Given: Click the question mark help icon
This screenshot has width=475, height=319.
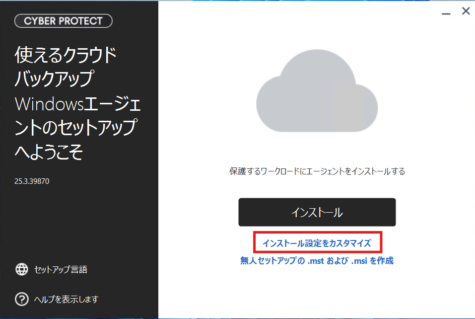Looking at the screenshot, I should pyautogui.click(x=22, y=299).
